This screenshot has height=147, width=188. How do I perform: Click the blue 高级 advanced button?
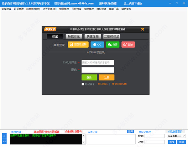click(x=181, y=142)
